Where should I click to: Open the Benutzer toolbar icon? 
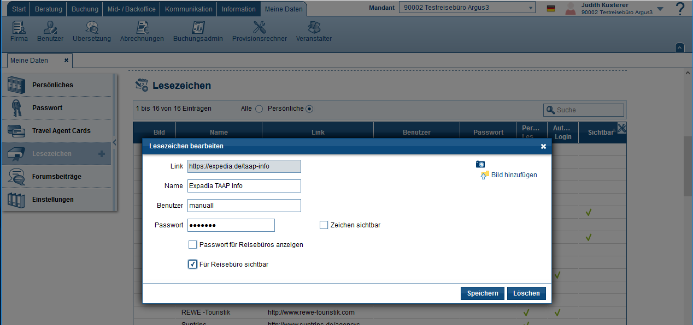tap(50, 31)
